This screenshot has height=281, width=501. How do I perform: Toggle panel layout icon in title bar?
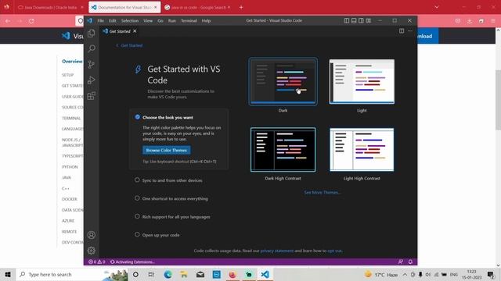pyautogui.click(x=354, y=20)
